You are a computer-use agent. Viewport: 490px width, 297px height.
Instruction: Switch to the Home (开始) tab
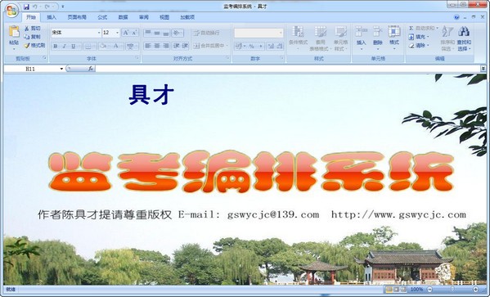31,17
